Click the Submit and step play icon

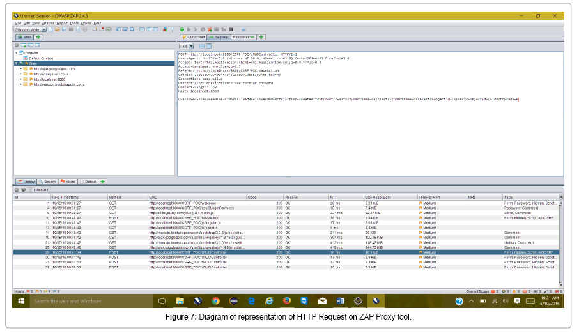(x=189, y=29)
